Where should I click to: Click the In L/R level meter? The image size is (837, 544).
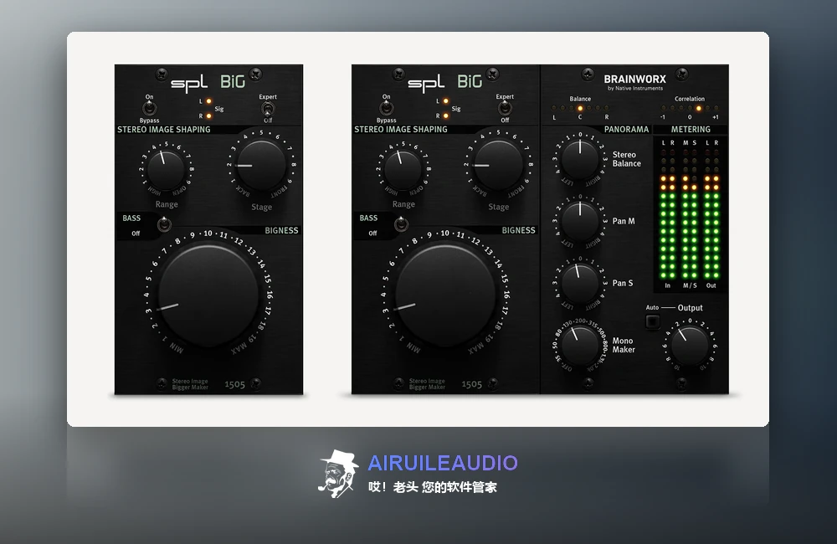point(668,213)
